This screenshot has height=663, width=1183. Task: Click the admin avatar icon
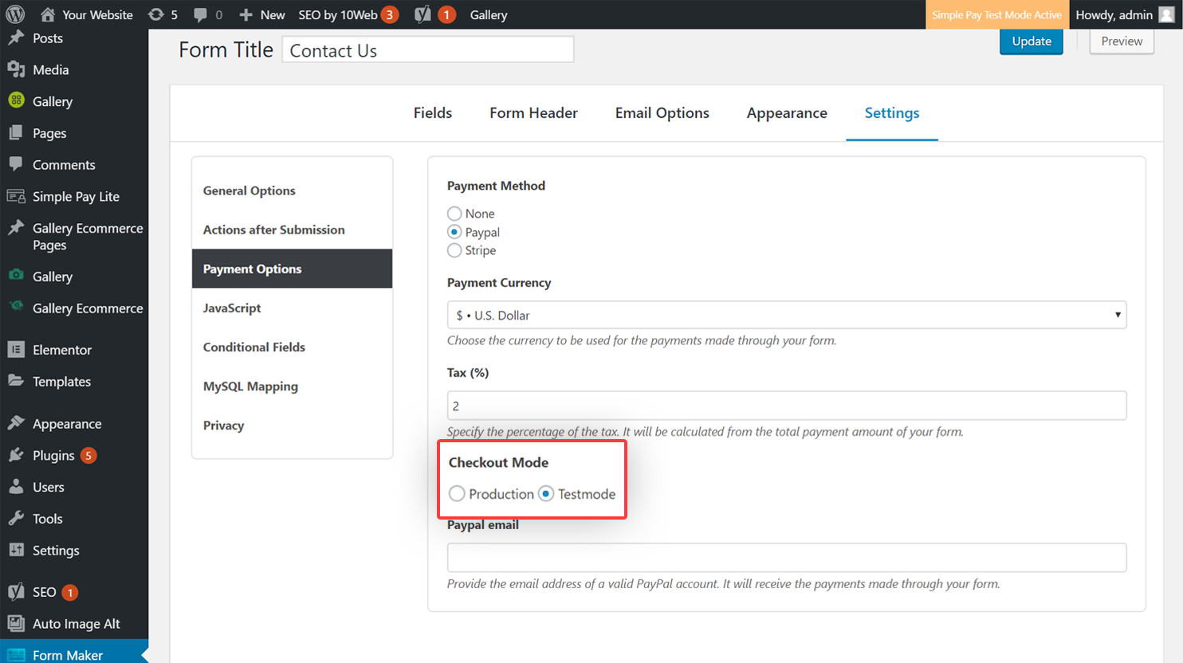tap(1166, 14)
